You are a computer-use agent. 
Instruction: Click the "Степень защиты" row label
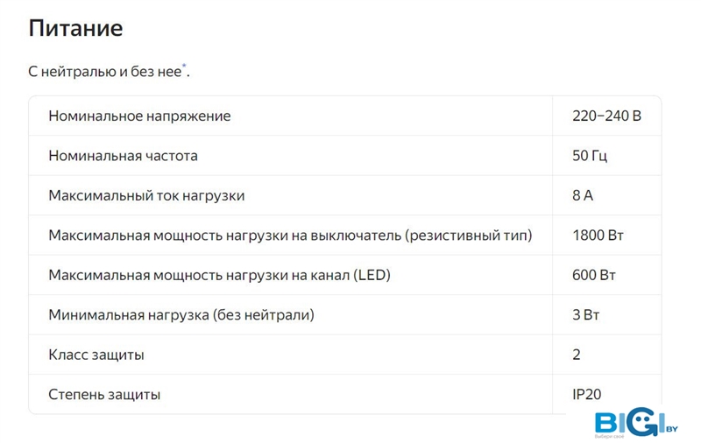tap(104, 395)
